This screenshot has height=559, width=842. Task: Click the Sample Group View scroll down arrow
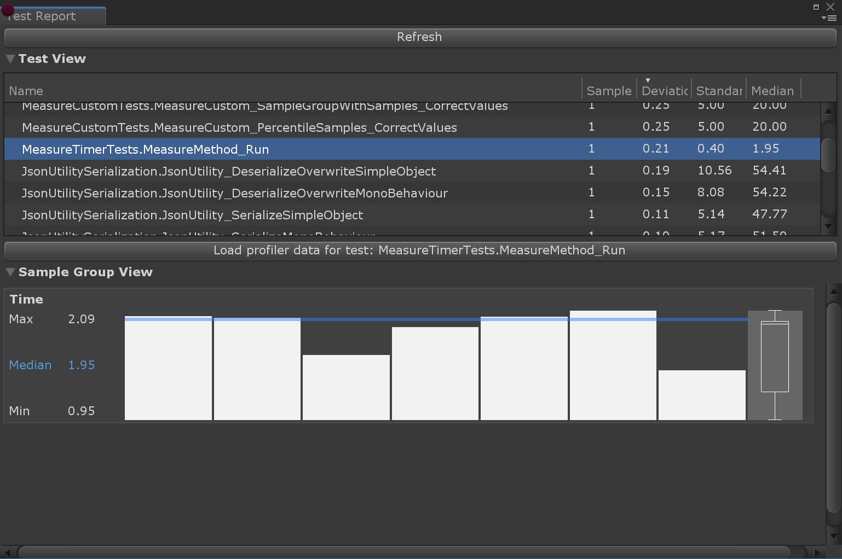833,537
